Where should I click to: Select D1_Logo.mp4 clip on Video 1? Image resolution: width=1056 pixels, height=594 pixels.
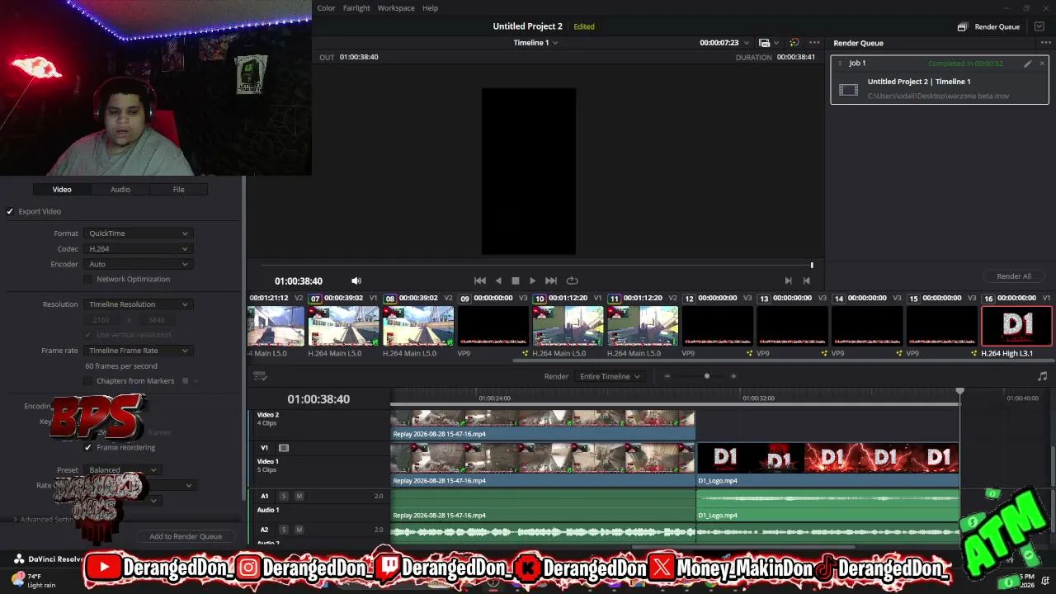click(x=827, y=464)
